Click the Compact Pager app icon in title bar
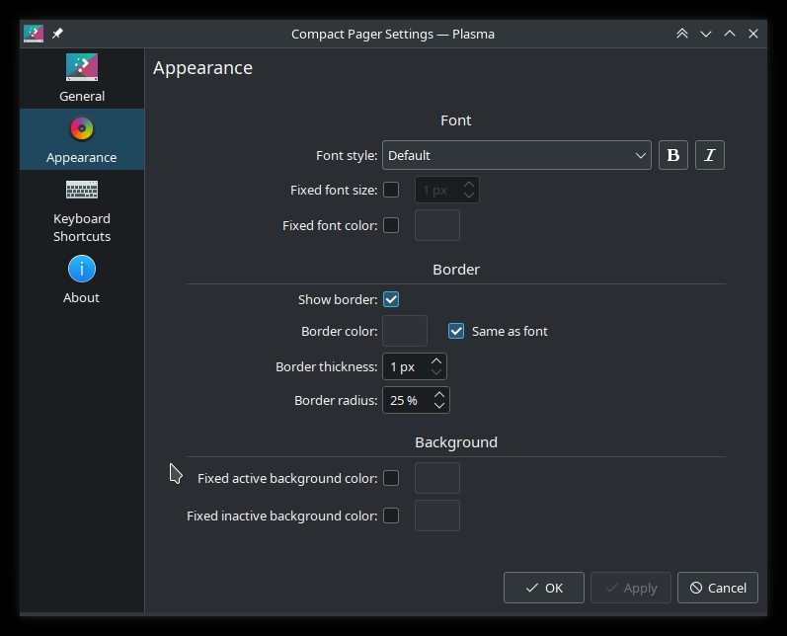This screenshot has height=636, width=787. coord(34,34)
